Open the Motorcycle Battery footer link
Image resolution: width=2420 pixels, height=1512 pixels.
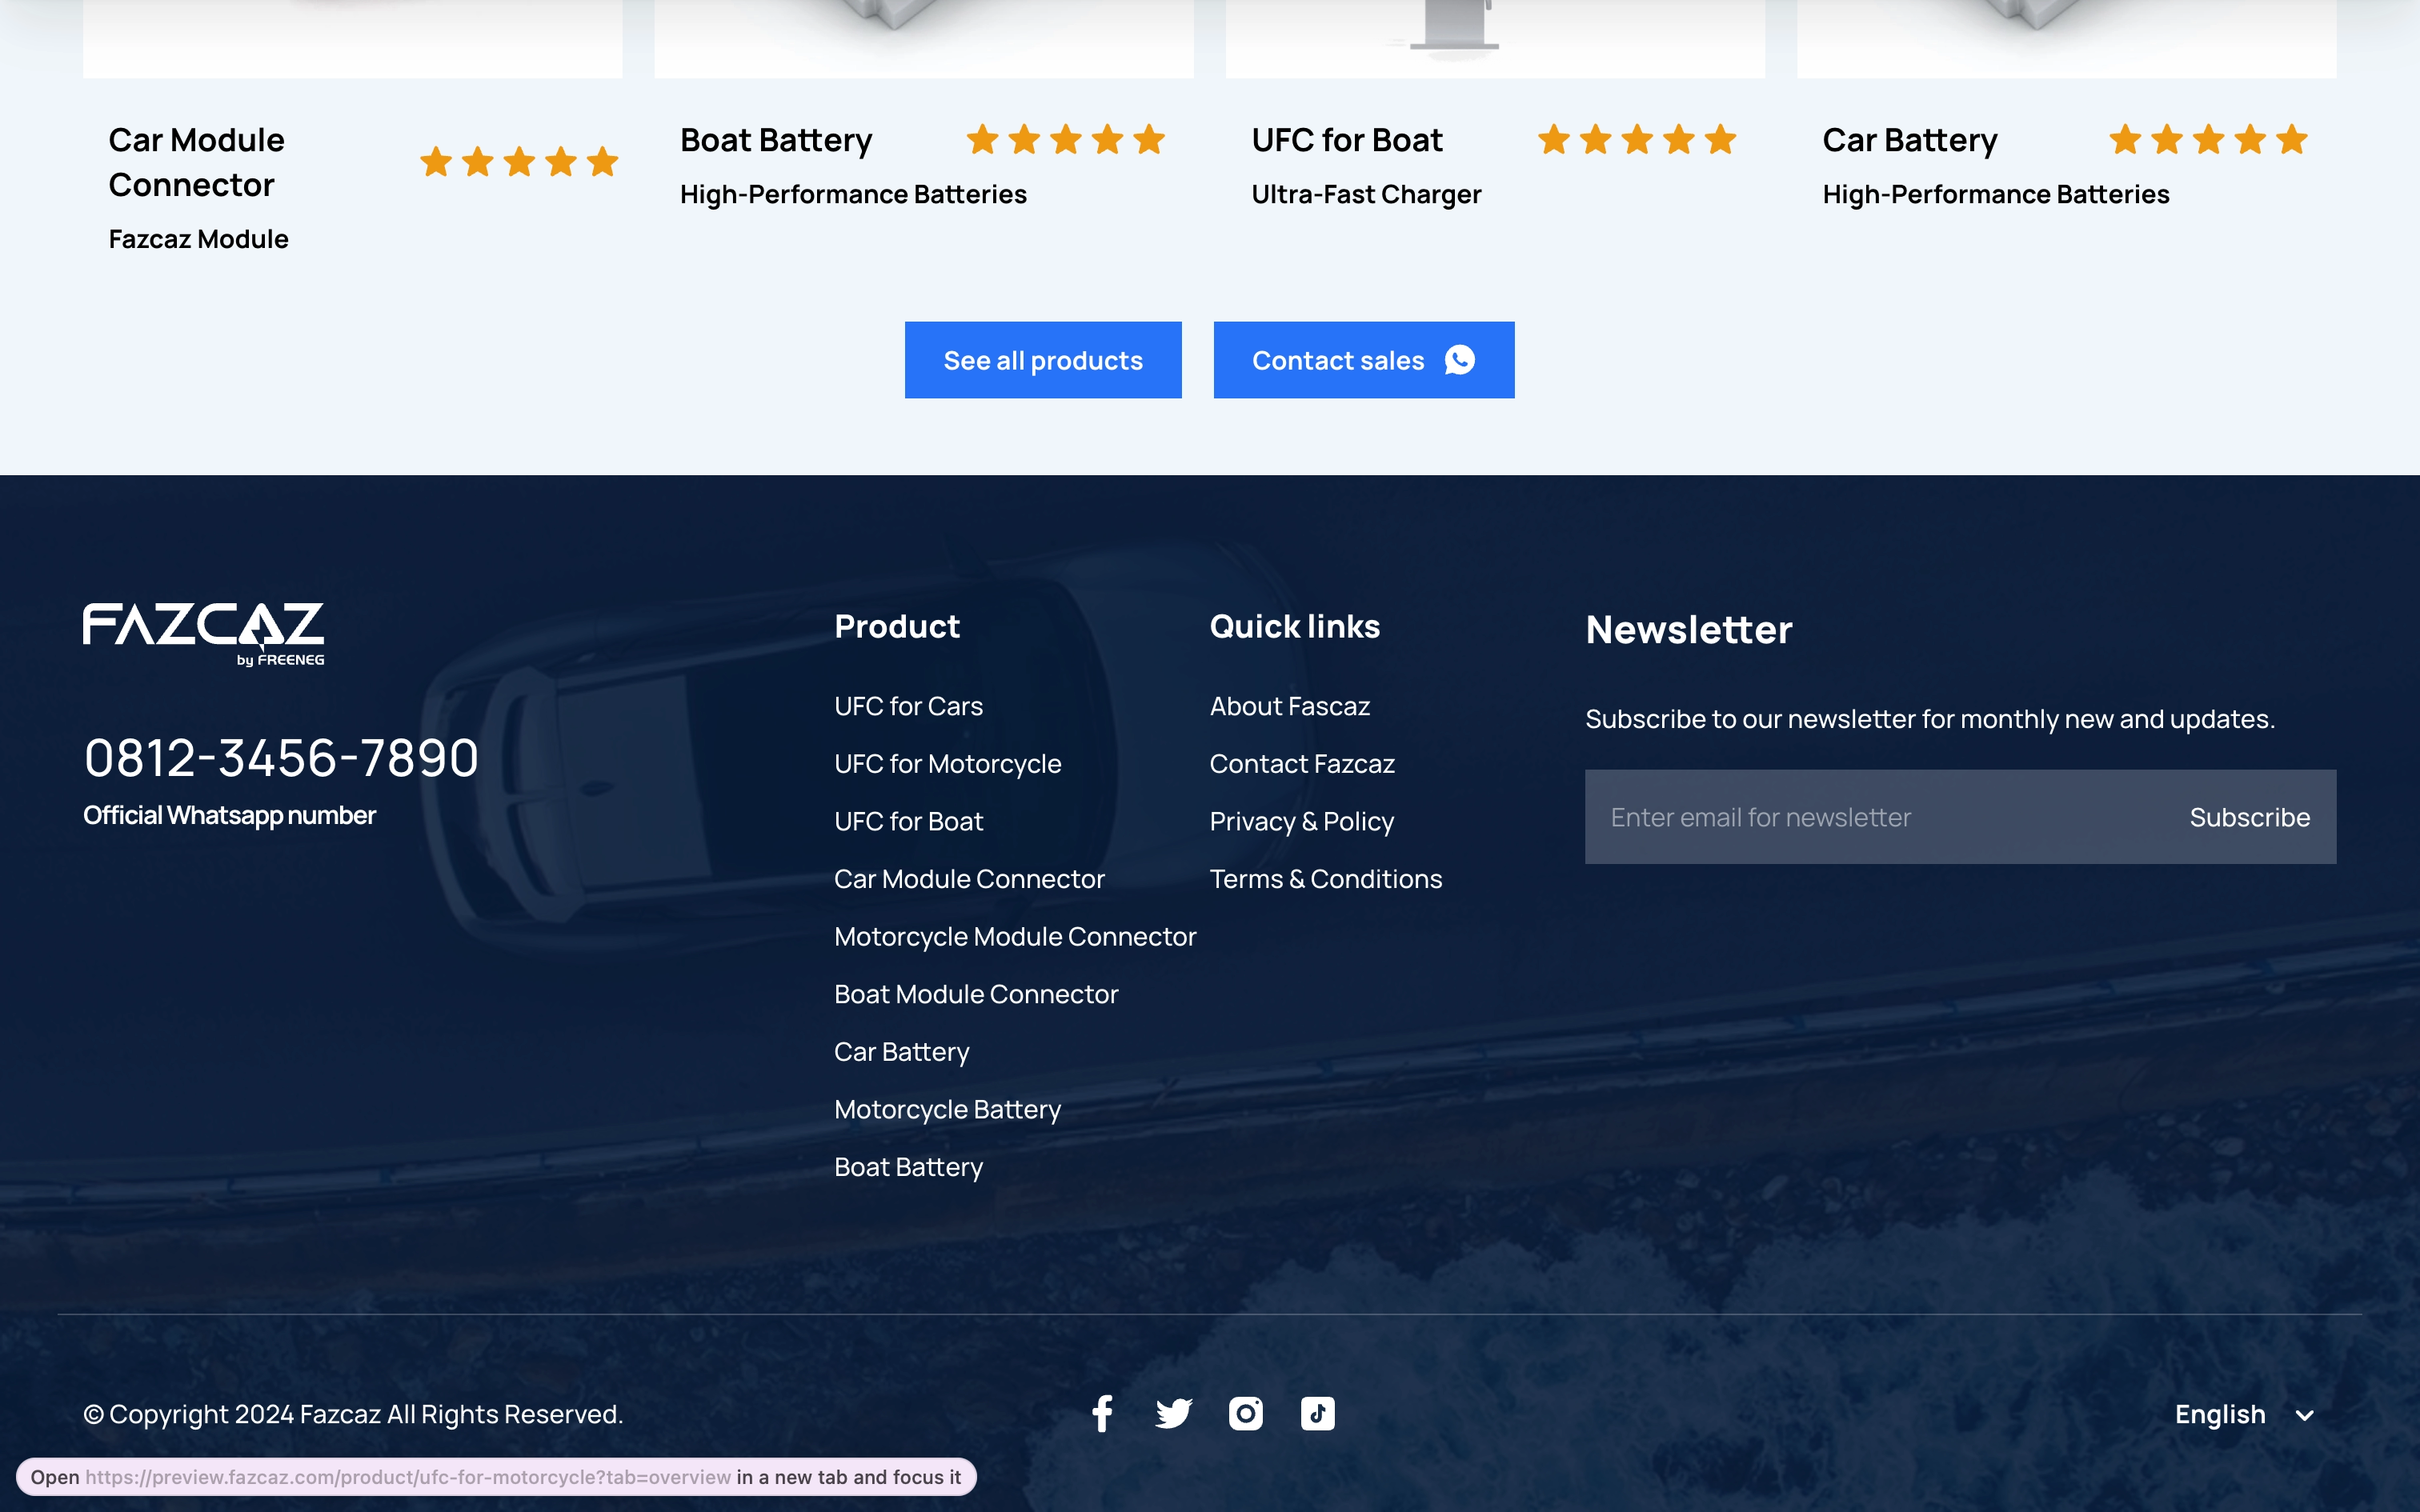click(x=947, y=1110)
